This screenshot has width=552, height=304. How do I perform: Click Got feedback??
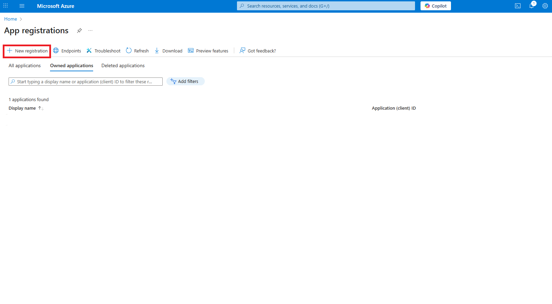pyautogui.click(x=258, y=51)
